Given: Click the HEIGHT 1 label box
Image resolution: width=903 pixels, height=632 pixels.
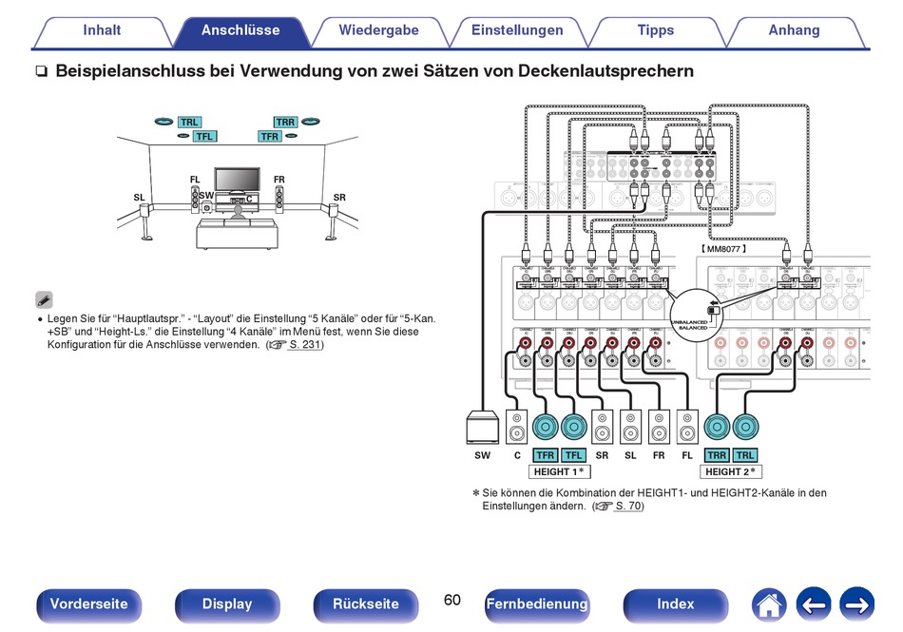Looking at the screenshot, I should click(x=559, y=472).
